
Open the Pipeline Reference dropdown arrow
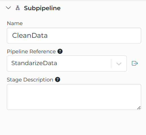click(119, 64)
